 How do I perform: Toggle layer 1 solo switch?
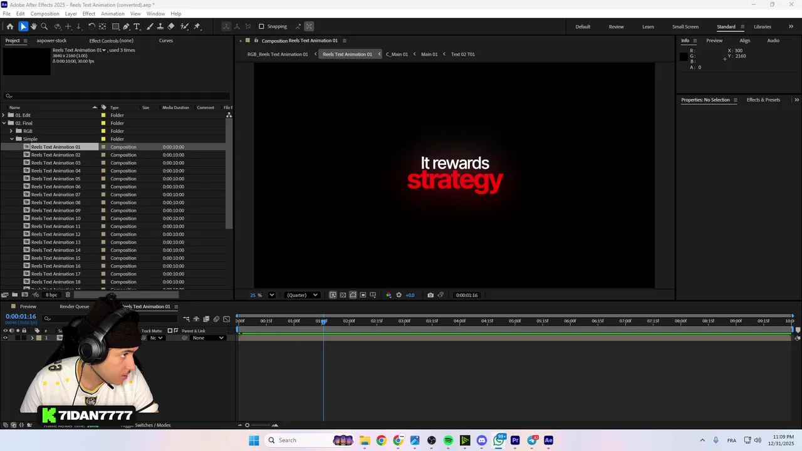pyautogui.click(x=18, y=338)
